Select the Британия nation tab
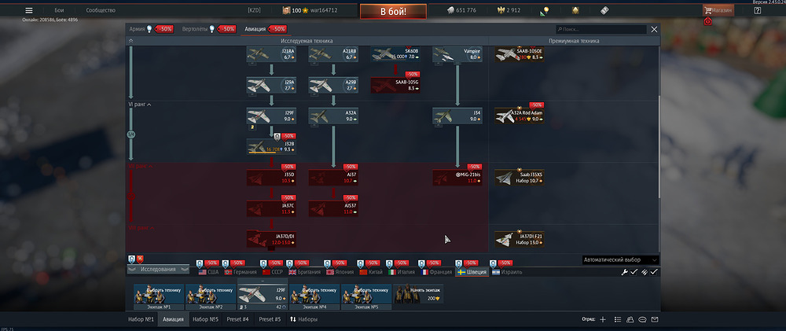Image resolution: width=786 pixels, height=331 pixels. coord(305,272)
